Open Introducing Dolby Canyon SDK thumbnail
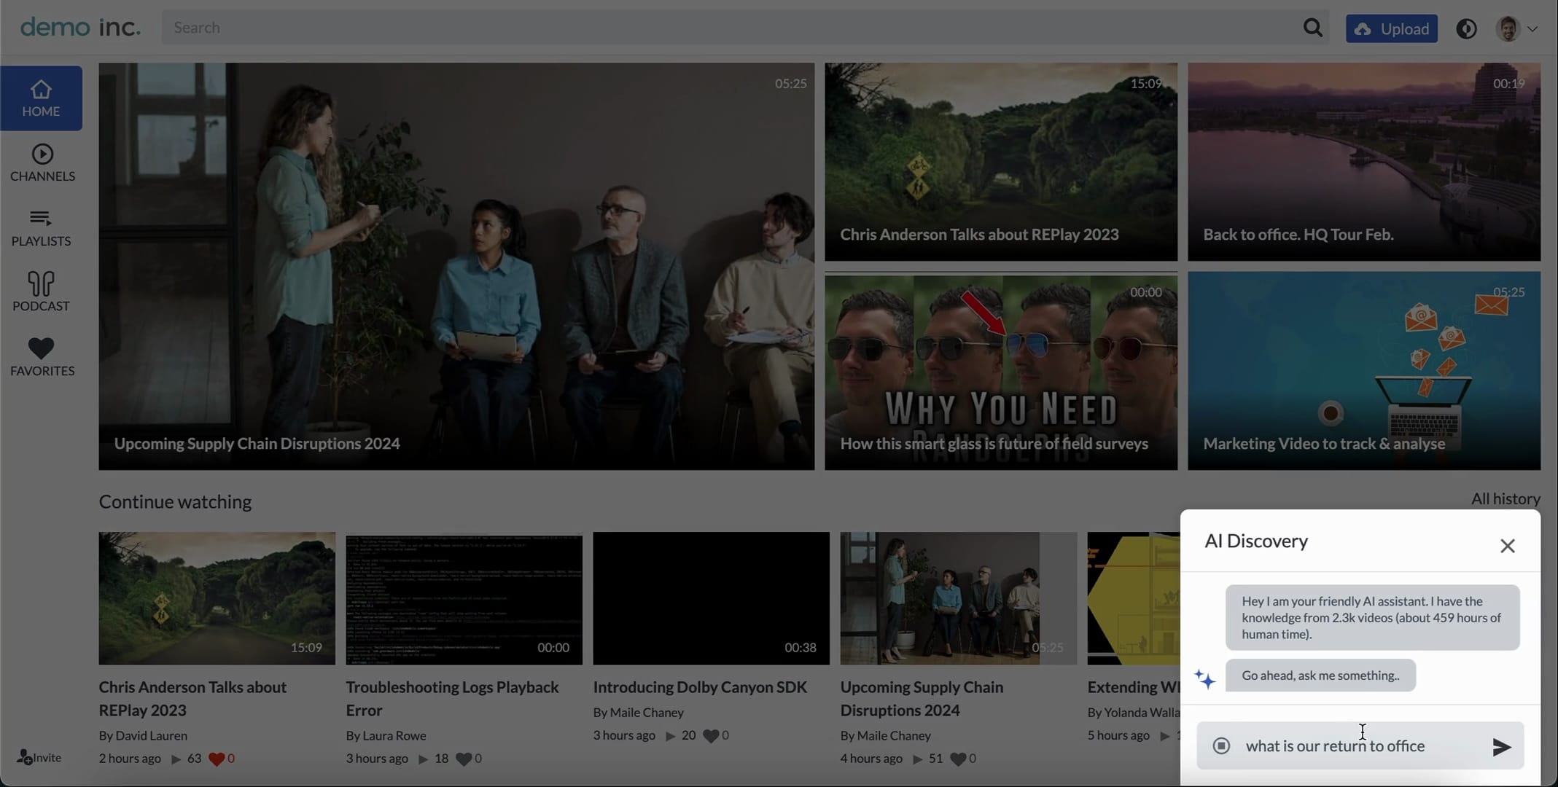This screenshot has height=787, width=1558. coord(711,598)
